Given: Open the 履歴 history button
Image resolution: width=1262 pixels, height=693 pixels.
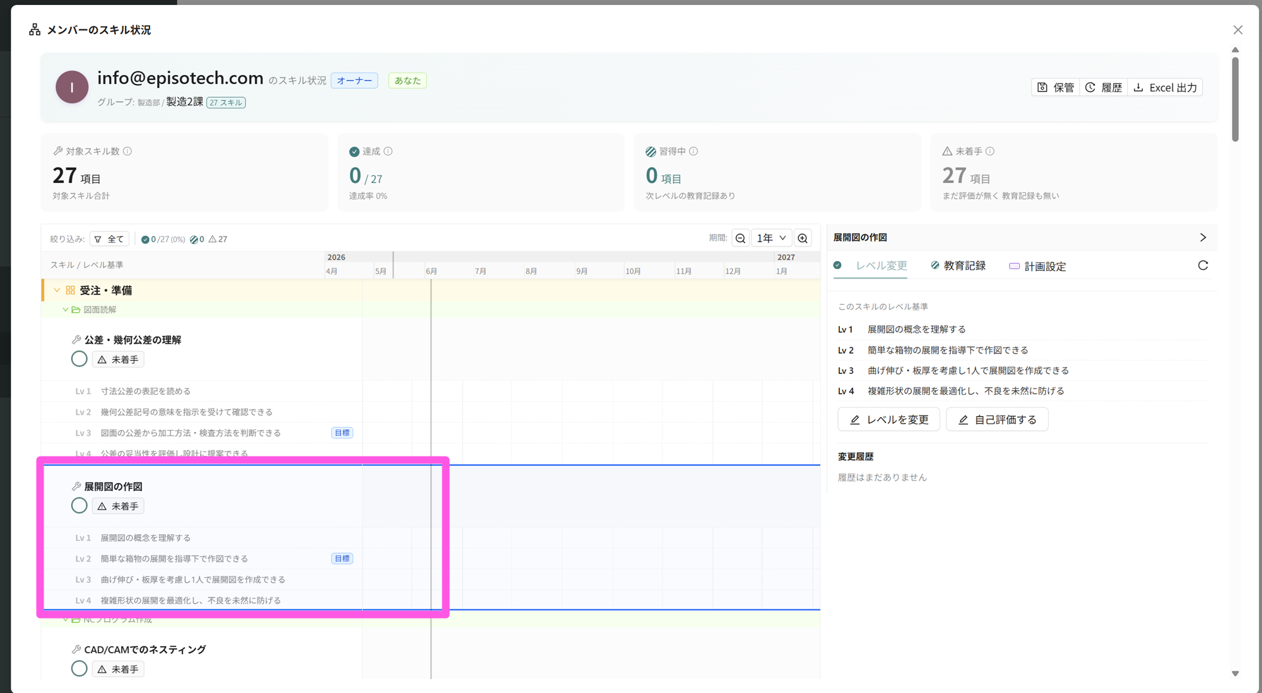Looking at the screenshot, I should click(x=1104, y=88).
